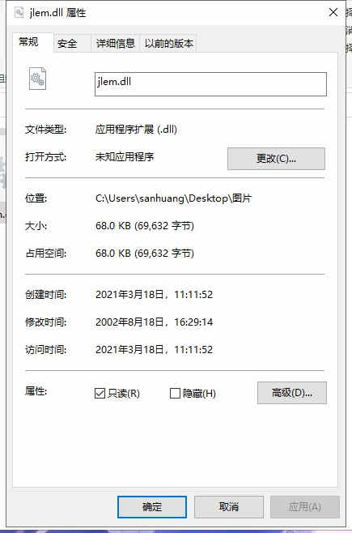Click the title bar file icon
The image size is (352, 533).
(x=19, y=13)
